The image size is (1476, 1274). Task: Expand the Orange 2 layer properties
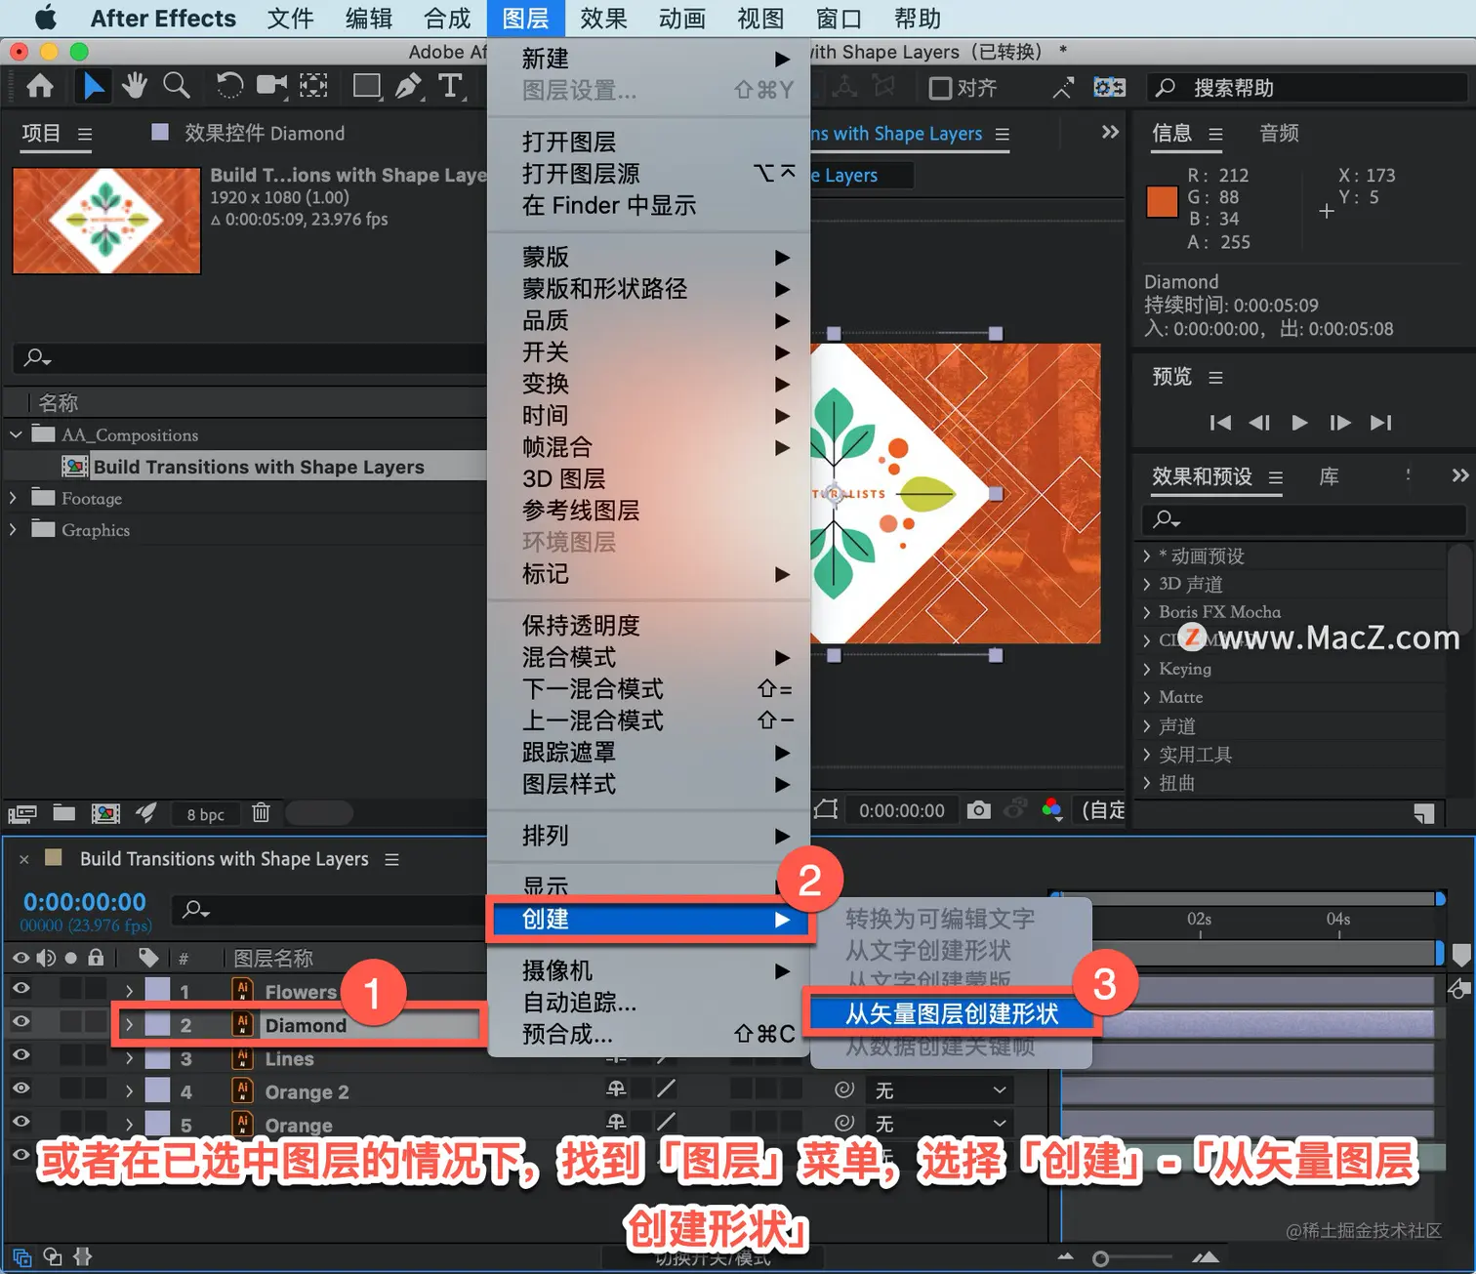129,1091
